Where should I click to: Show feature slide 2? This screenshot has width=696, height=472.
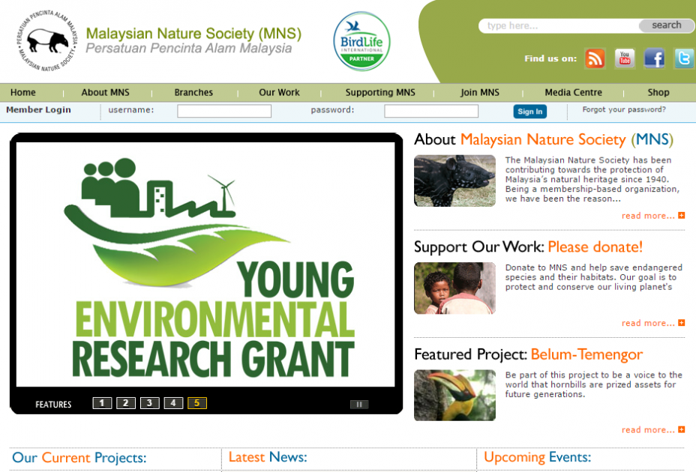tap(125, 403)
